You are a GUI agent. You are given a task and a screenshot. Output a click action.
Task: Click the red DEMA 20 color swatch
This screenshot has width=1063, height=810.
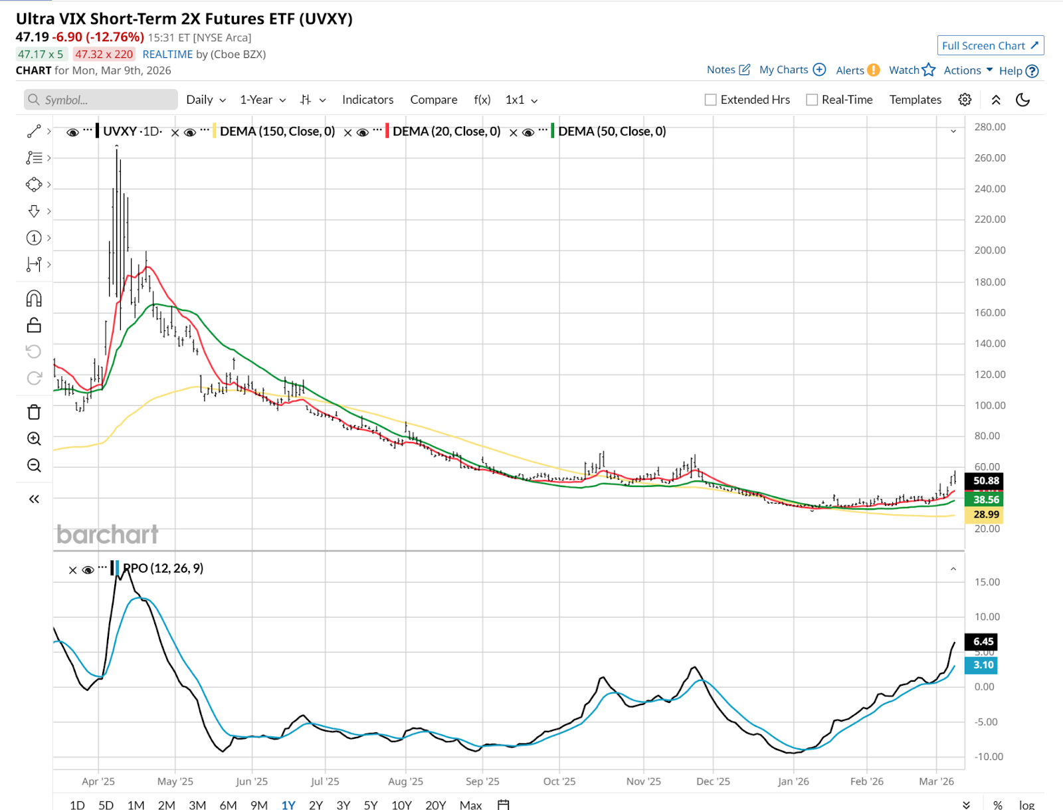tap(387, 132)
